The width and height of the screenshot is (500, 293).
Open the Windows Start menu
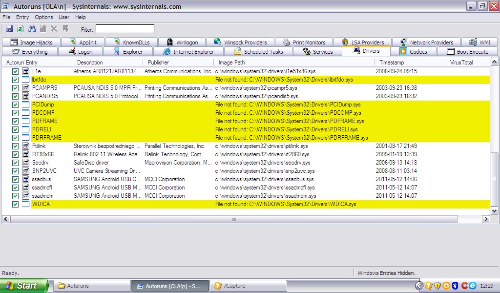[24, 286]
